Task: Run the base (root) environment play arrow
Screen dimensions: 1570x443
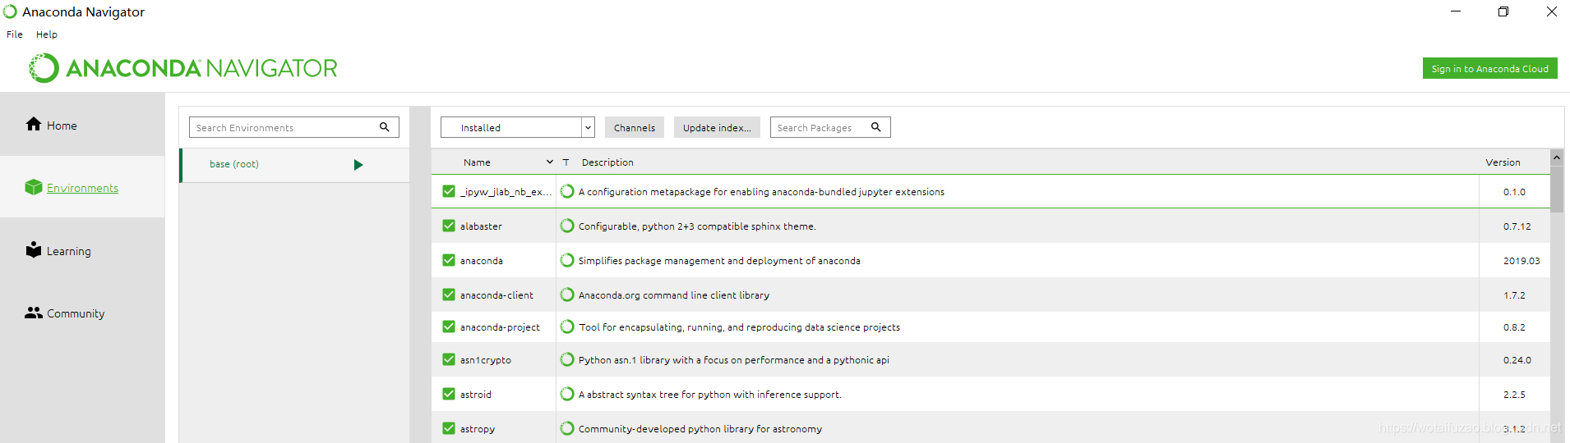Action: (358, 165)
